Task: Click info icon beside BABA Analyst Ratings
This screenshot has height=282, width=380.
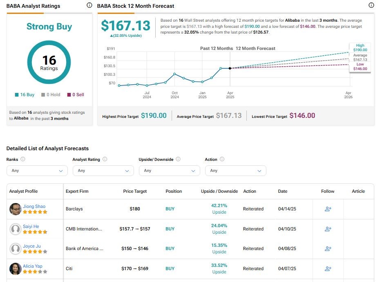Action: [x=89, y=5]
